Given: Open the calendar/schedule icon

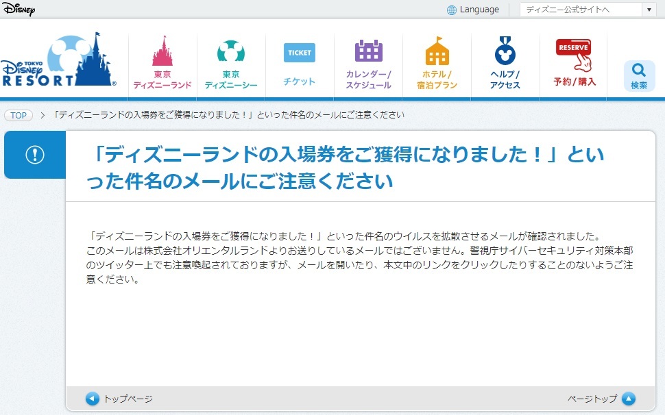Looking at the screenshot, I should click(368, 52).
